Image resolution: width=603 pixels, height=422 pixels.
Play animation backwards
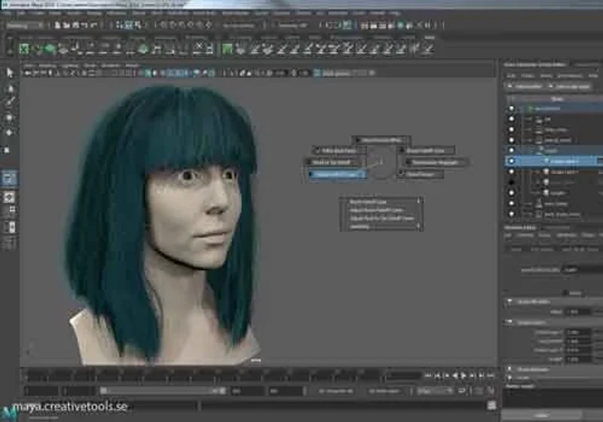point(455,375)
